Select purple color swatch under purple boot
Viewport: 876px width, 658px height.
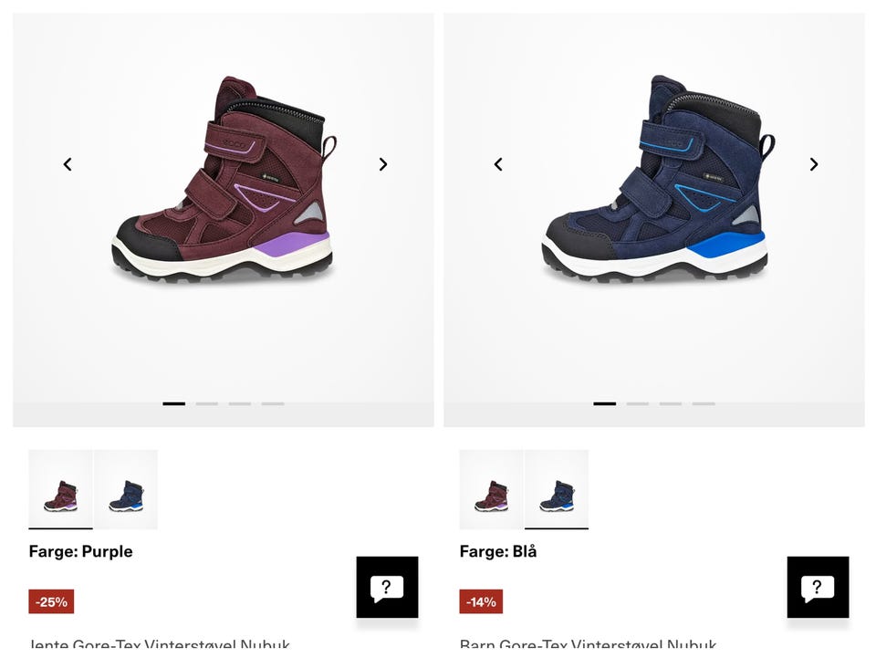tap(60, 489)
